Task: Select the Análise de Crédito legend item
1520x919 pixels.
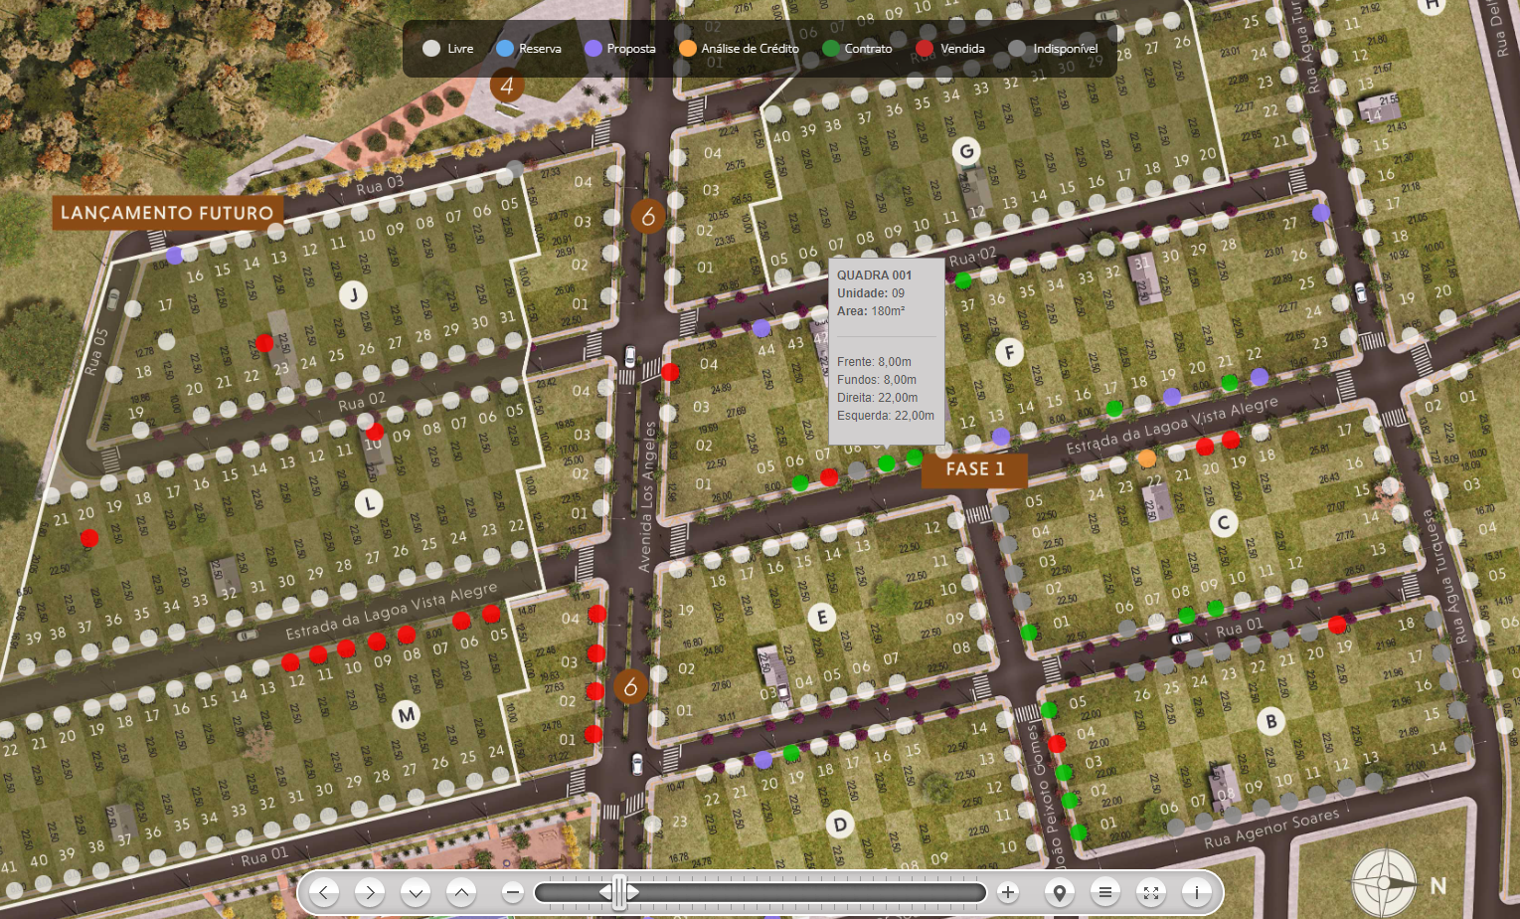Action: [739, 48]
